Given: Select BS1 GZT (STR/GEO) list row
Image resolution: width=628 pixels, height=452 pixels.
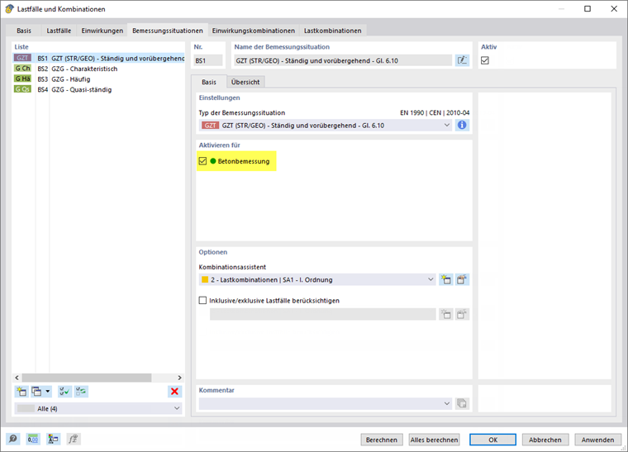Looking at the screenshot, I should pyautogui.click(x=98, y=58).
